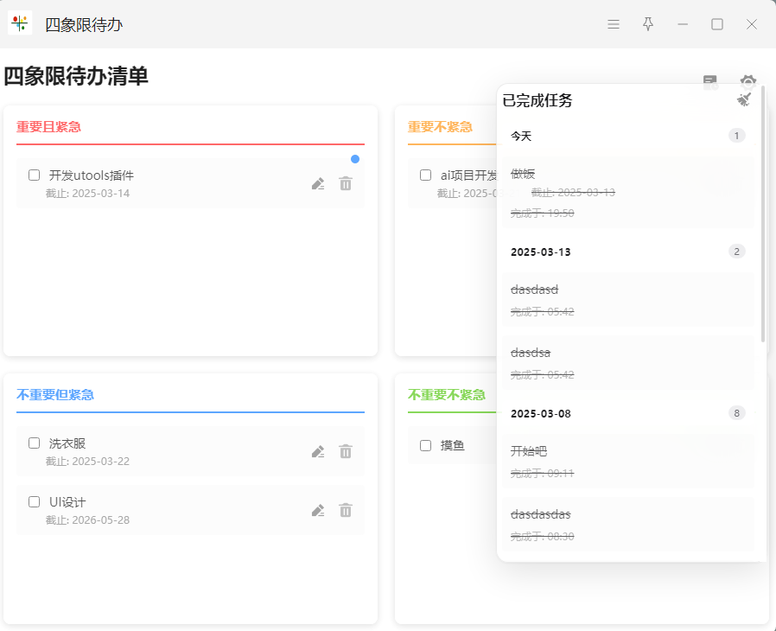Delete the 洗衣服 task
This screenshot has height=631, width=776.
[x=346, y=451]
